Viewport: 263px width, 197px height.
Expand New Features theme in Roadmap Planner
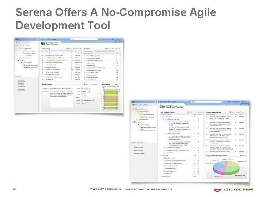tap(161, 177)
